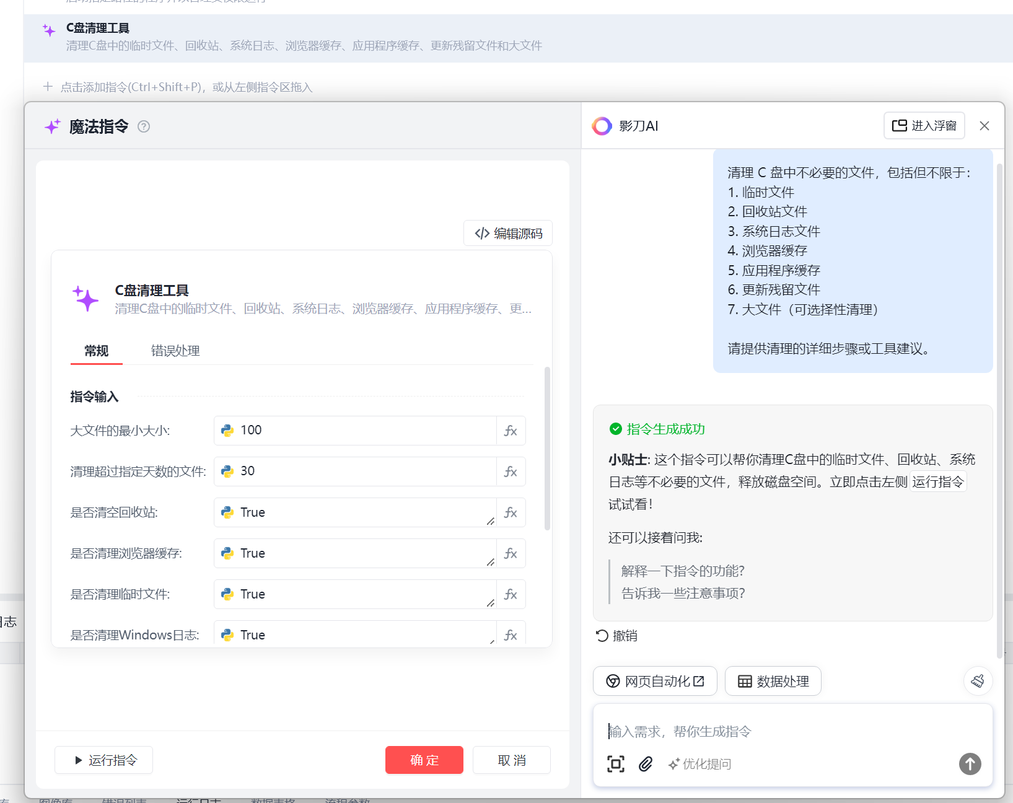Click 优化提问 to refine the prompt
Viewport: 1013px width, 803px height.
point(700,764)
